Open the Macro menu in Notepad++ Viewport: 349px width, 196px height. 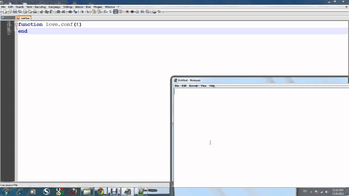coord(79,7)
